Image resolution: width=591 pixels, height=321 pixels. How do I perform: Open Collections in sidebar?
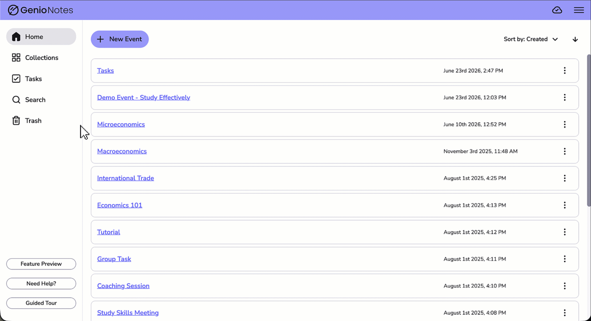[x=41, y=57]
